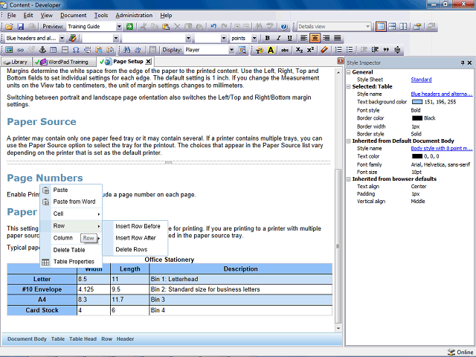
Task: Open the points unit dropdown
Action: pyautogui.click(x=254, y=38)
